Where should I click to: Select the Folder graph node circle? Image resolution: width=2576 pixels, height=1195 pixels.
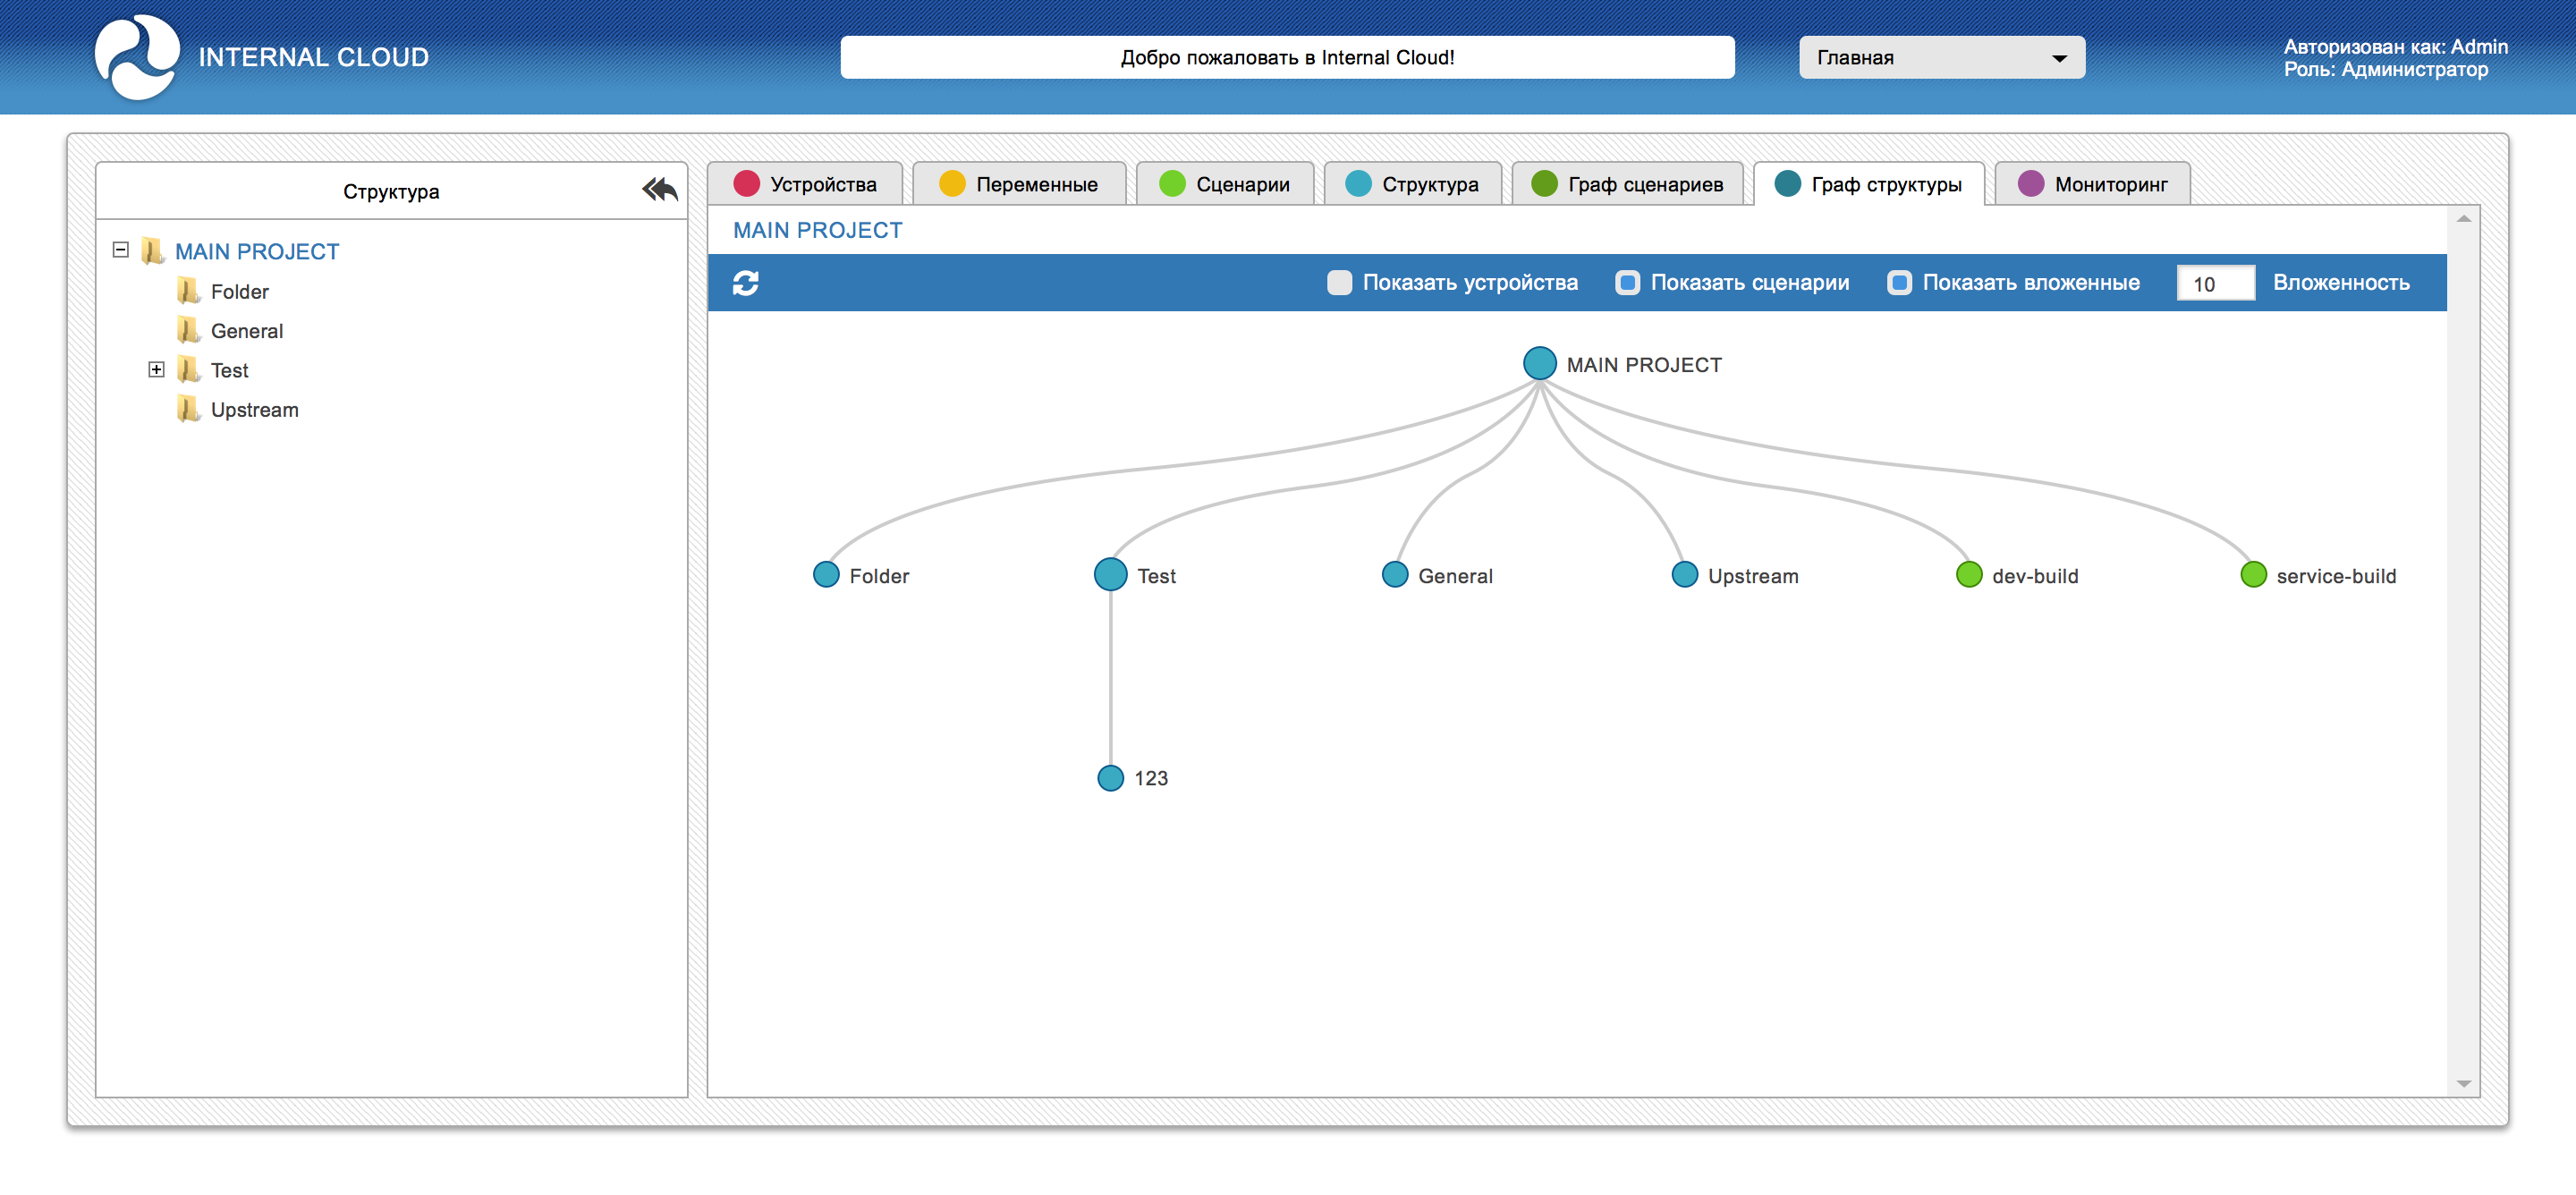[826, 575]
